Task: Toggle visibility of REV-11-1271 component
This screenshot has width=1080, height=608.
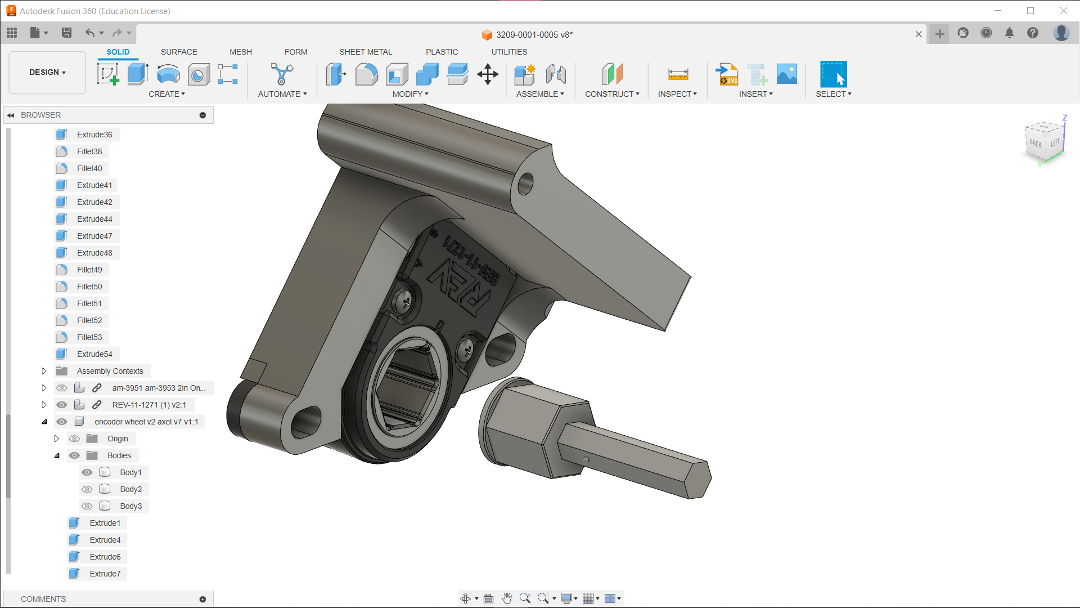Action: [x=62, y=405]
